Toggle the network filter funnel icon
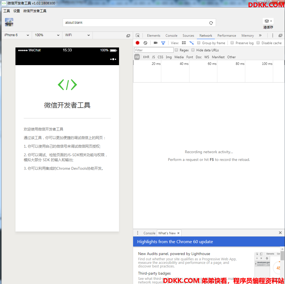This screenshot has width=285, height=284. (163, 43)
